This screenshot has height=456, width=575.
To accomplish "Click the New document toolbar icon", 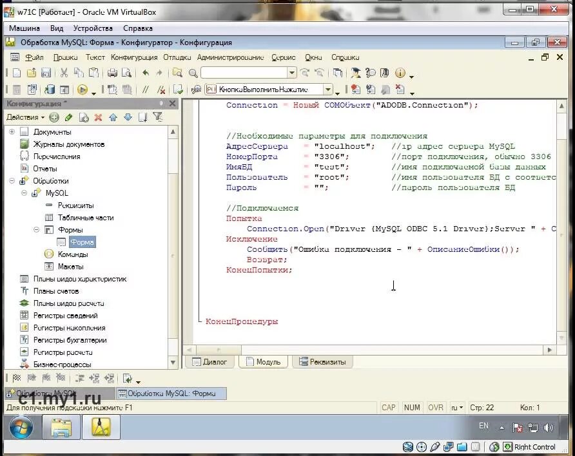I will coord(17,73).
